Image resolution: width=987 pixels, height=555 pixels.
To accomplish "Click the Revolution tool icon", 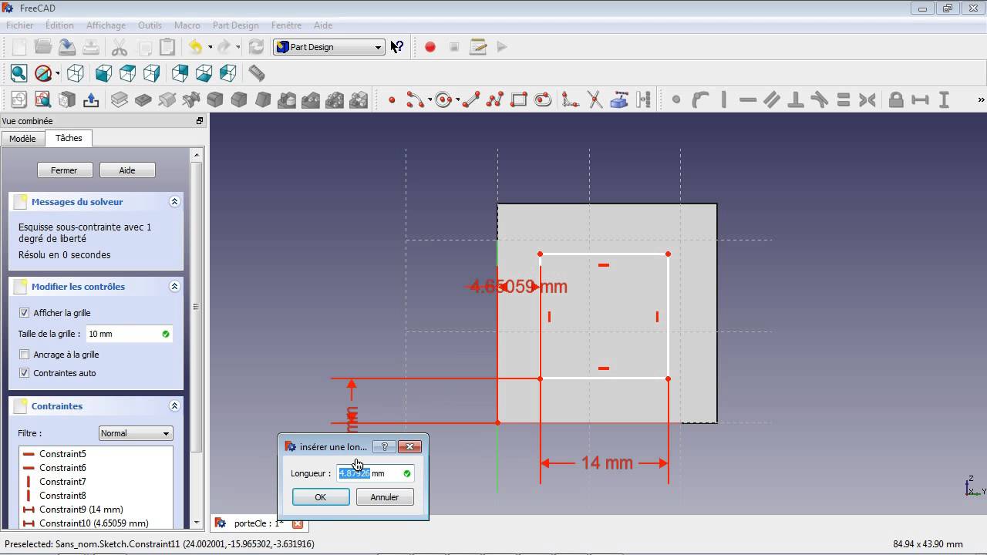I will coord(167,99).
